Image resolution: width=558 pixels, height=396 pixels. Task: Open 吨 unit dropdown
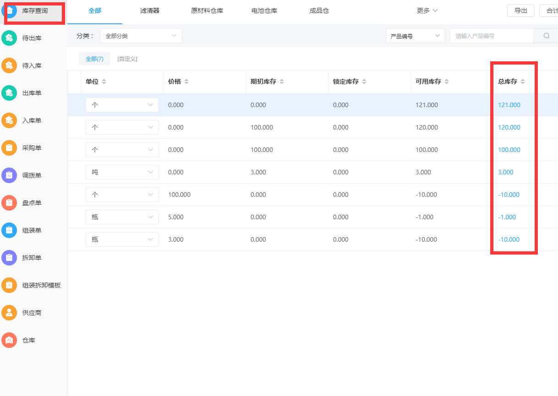pyautogui.click(x=122, y=172)
